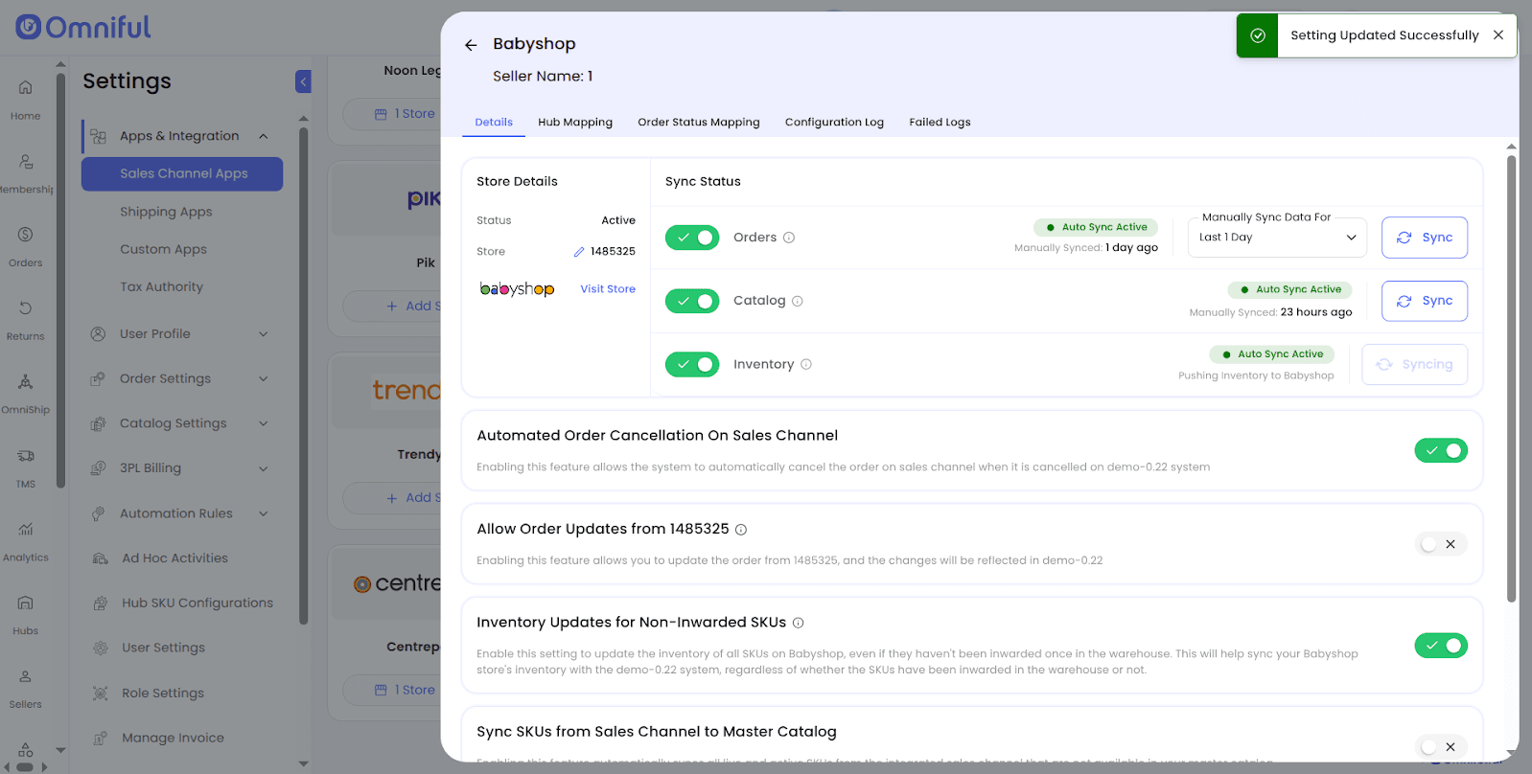Click the info icon next to Orders
This screenshot has width=1532, height=774.
[789, 238]
